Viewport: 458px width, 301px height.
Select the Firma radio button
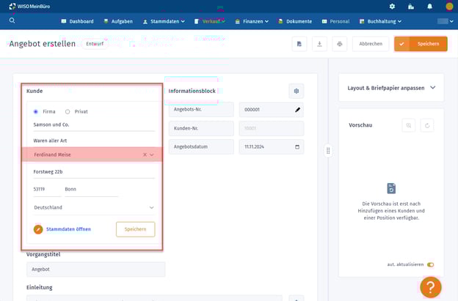pyautogui.click(x=36, y=112)
